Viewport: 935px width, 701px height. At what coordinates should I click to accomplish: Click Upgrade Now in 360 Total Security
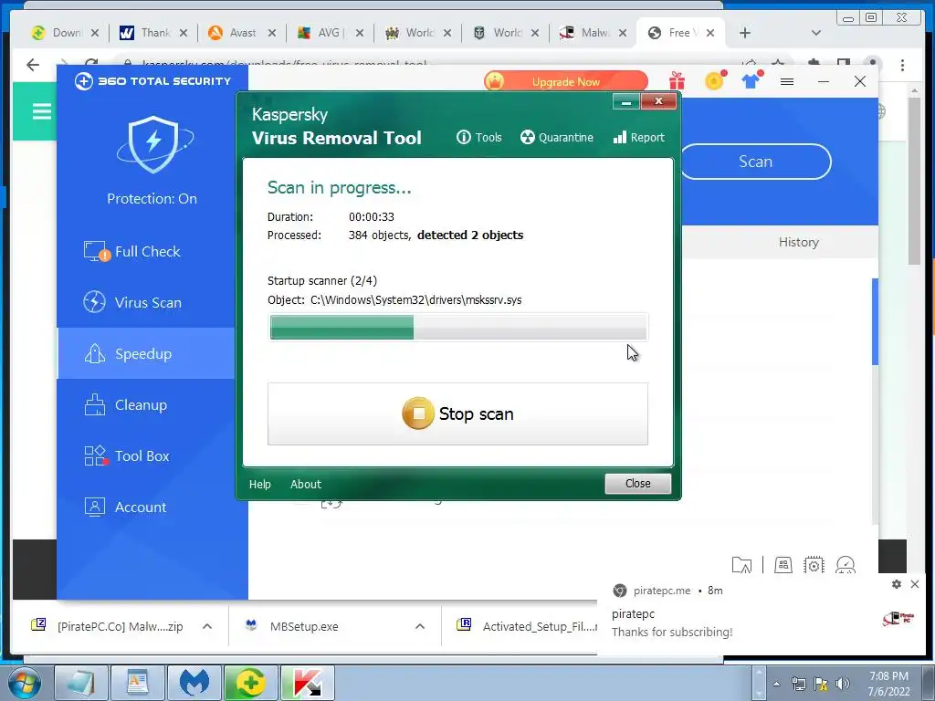(565, 81)
